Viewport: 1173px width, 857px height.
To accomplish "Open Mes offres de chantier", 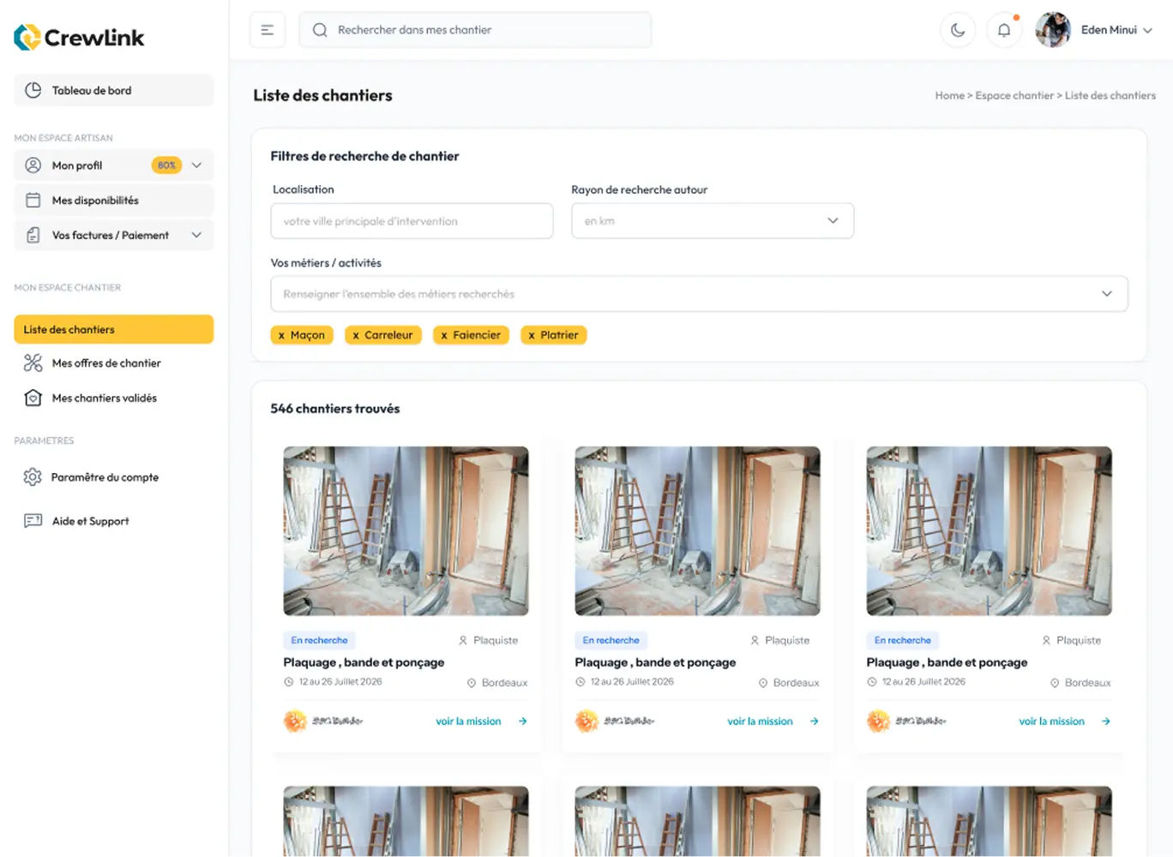I will [106, 363].
